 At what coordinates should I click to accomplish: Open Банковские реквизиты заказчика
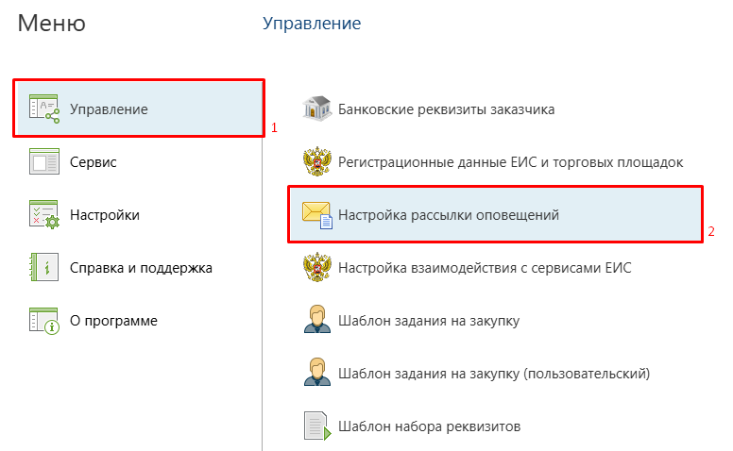[x=446, y=109]
